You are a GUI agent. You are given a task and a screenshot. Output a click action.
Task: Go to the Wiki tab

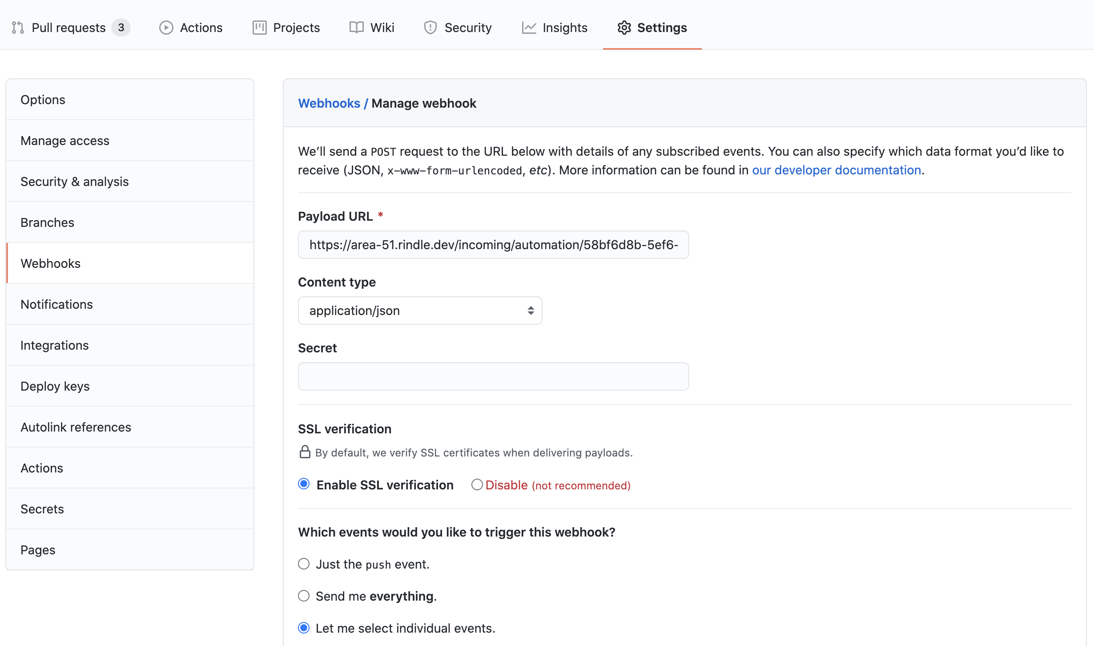point(372,28)
